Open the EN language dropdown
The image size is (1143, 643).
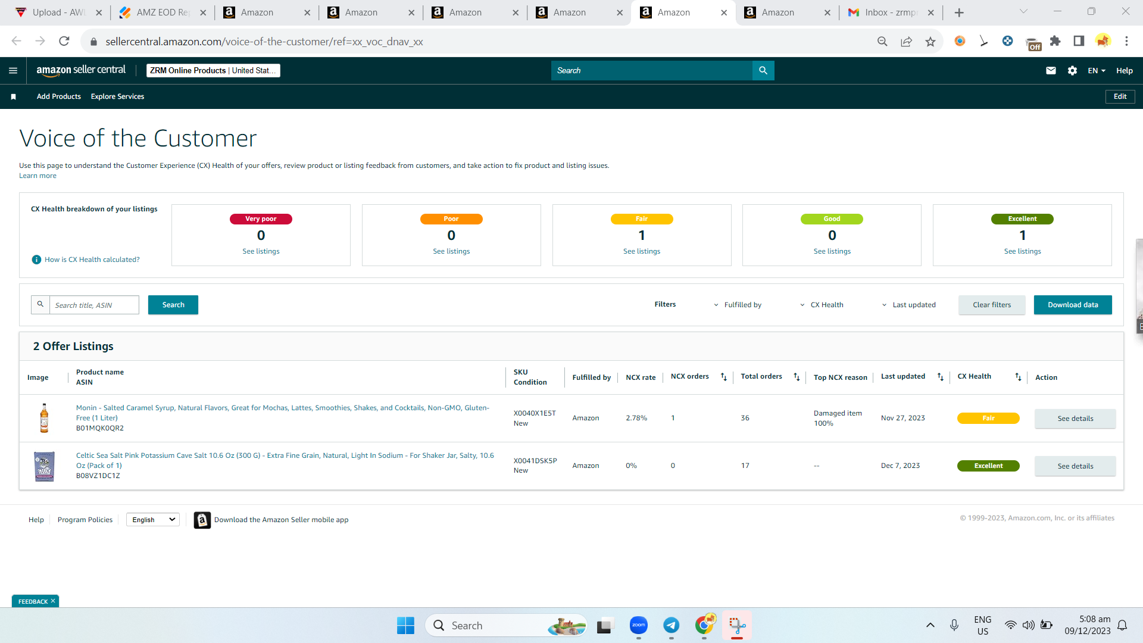[1097, 71]
